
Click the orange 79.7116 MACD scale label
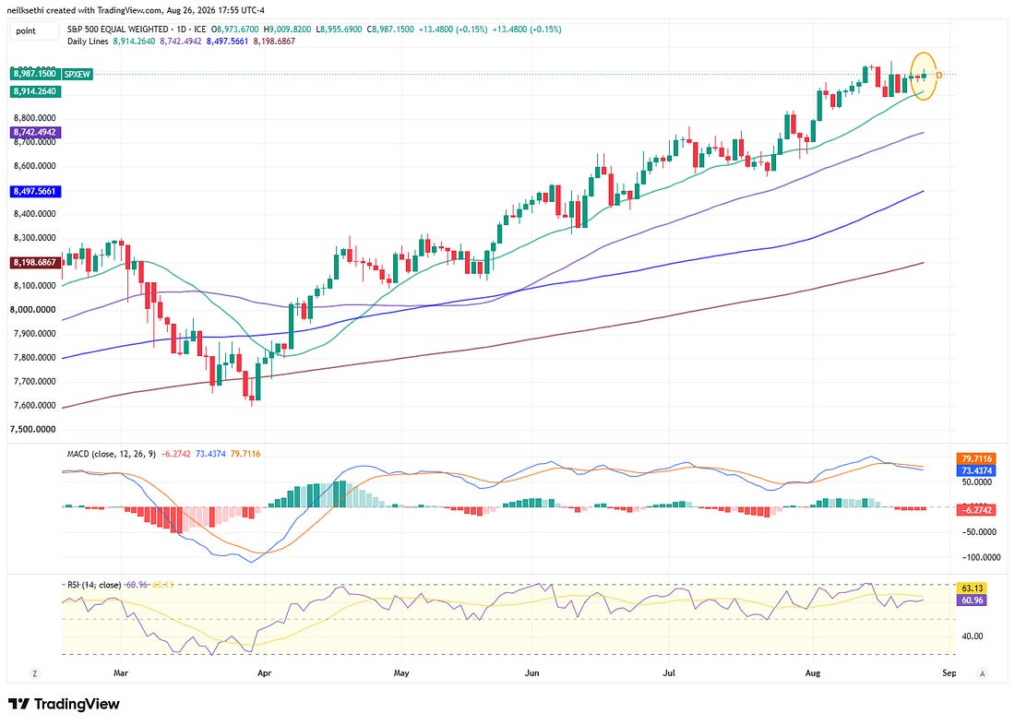[x=977, y=459]
